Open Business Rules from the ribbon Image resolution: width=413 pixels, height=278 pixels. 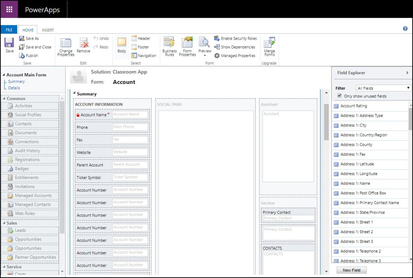169,43
